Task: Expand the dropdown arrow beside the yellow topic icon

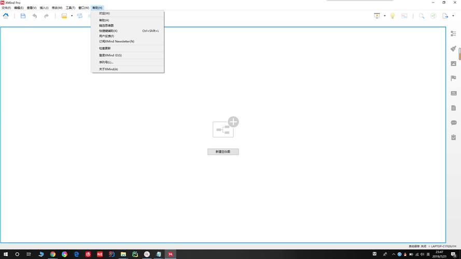Action: [72, 16]
